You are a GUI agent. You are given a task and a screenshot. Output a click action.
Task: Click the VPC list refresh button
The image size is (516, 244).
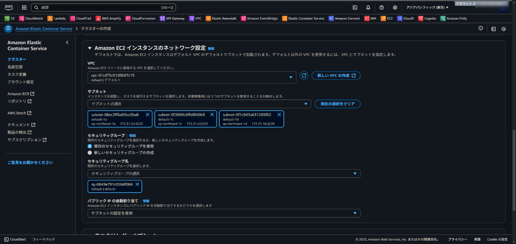pyautogui.click(x=304, y=76)
